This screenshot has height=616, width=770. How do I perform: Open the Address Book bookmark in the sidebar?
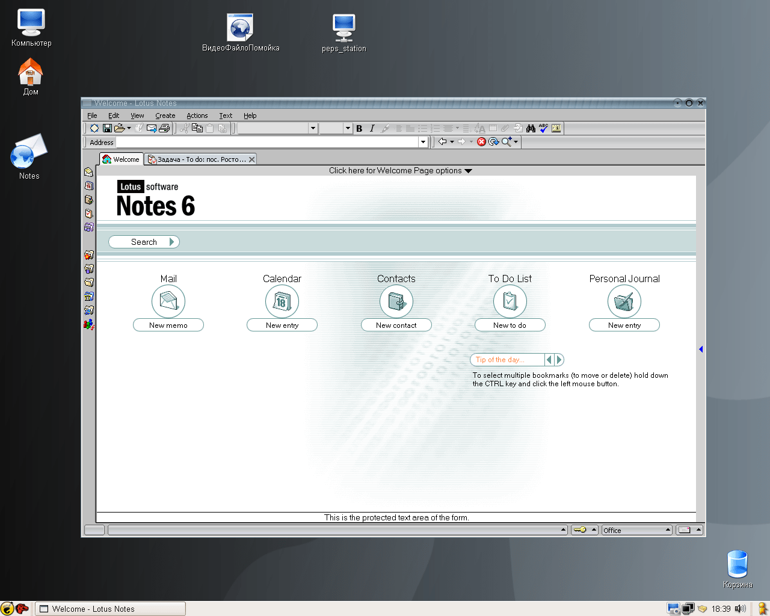(89, 200)
